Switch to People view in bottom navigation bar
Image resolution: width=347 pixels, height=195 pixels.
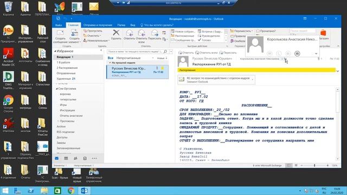point(75,158)
